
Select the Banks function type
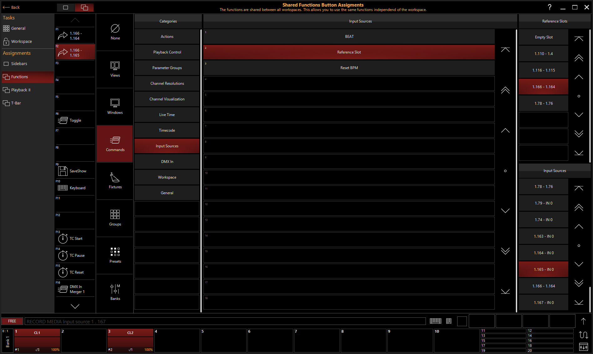tap(115, 292)
